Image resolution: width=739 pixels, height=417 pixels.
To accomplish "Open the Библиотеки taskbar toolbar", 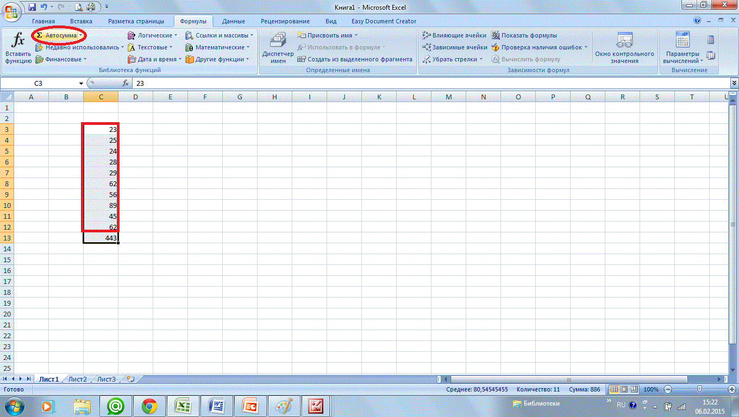I will click(x=537, y=404).
